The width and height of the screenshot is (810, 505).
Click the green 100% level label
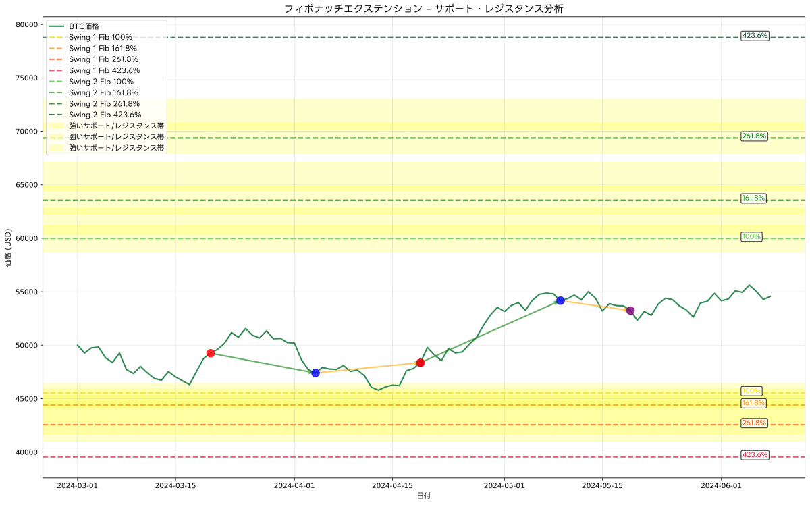click(751, 236)
